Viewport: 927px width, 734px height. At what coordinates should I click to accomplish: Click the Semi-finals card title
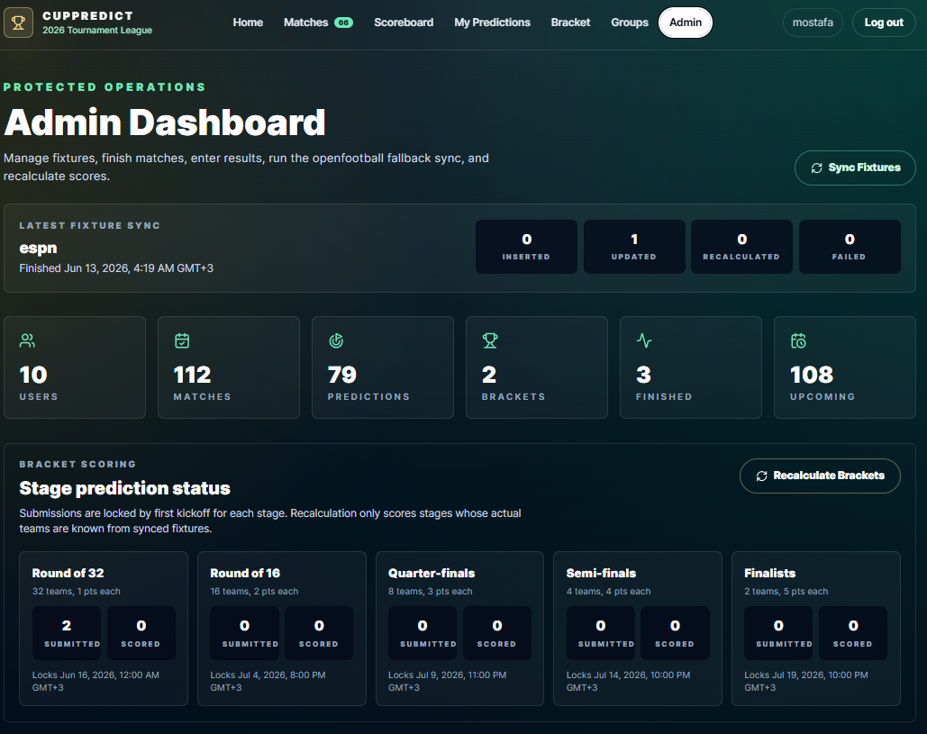pyautogui.click(x=601, y=574)
